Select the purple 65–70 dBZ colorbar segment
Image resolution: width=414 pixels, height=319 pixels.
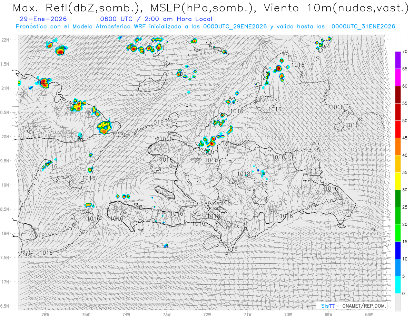pos(398,60)
